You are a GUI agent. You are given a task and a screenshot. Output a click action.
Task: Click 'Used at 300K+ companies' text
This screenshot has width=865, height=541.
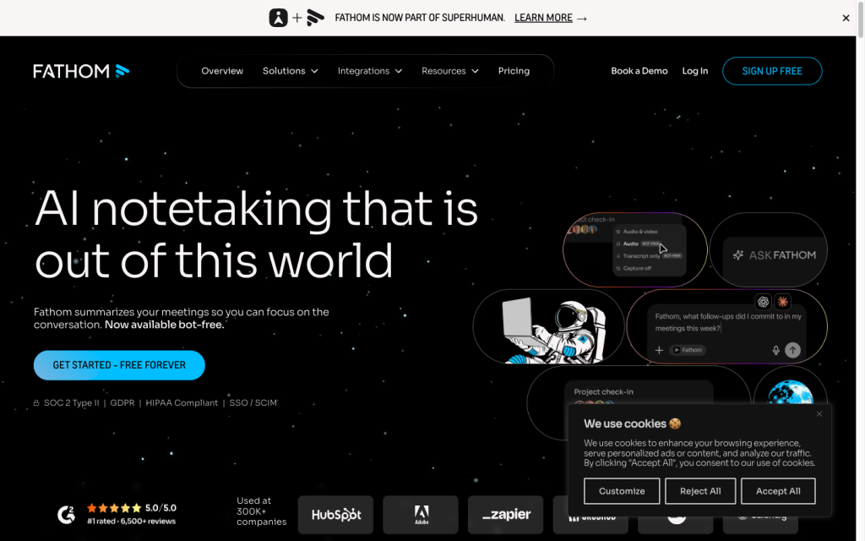point(262,511)
